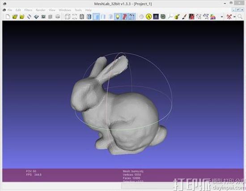Viewport: 246px width, 191px height.
Task: Open the View menu
Action: [52, 10]
